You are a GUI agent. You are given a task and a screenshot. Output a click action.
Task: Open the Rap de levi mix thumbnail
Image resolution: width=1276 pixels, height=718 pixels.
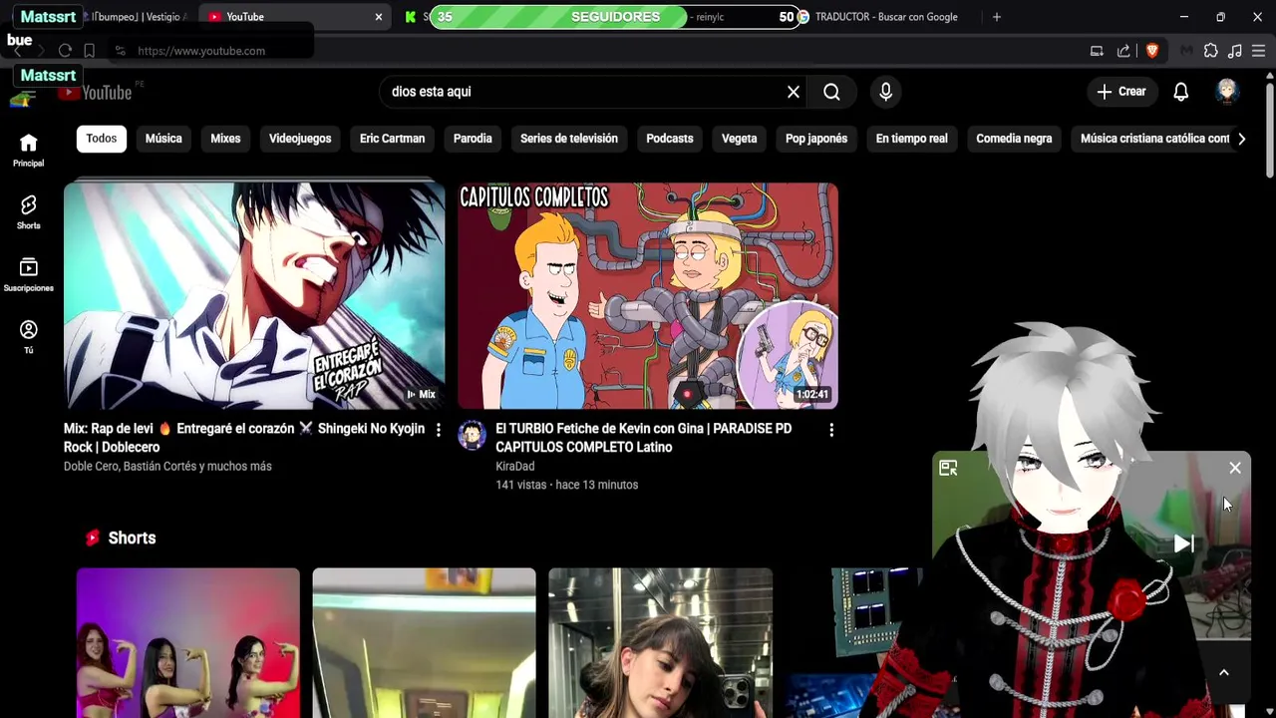(x=254, y=296)
